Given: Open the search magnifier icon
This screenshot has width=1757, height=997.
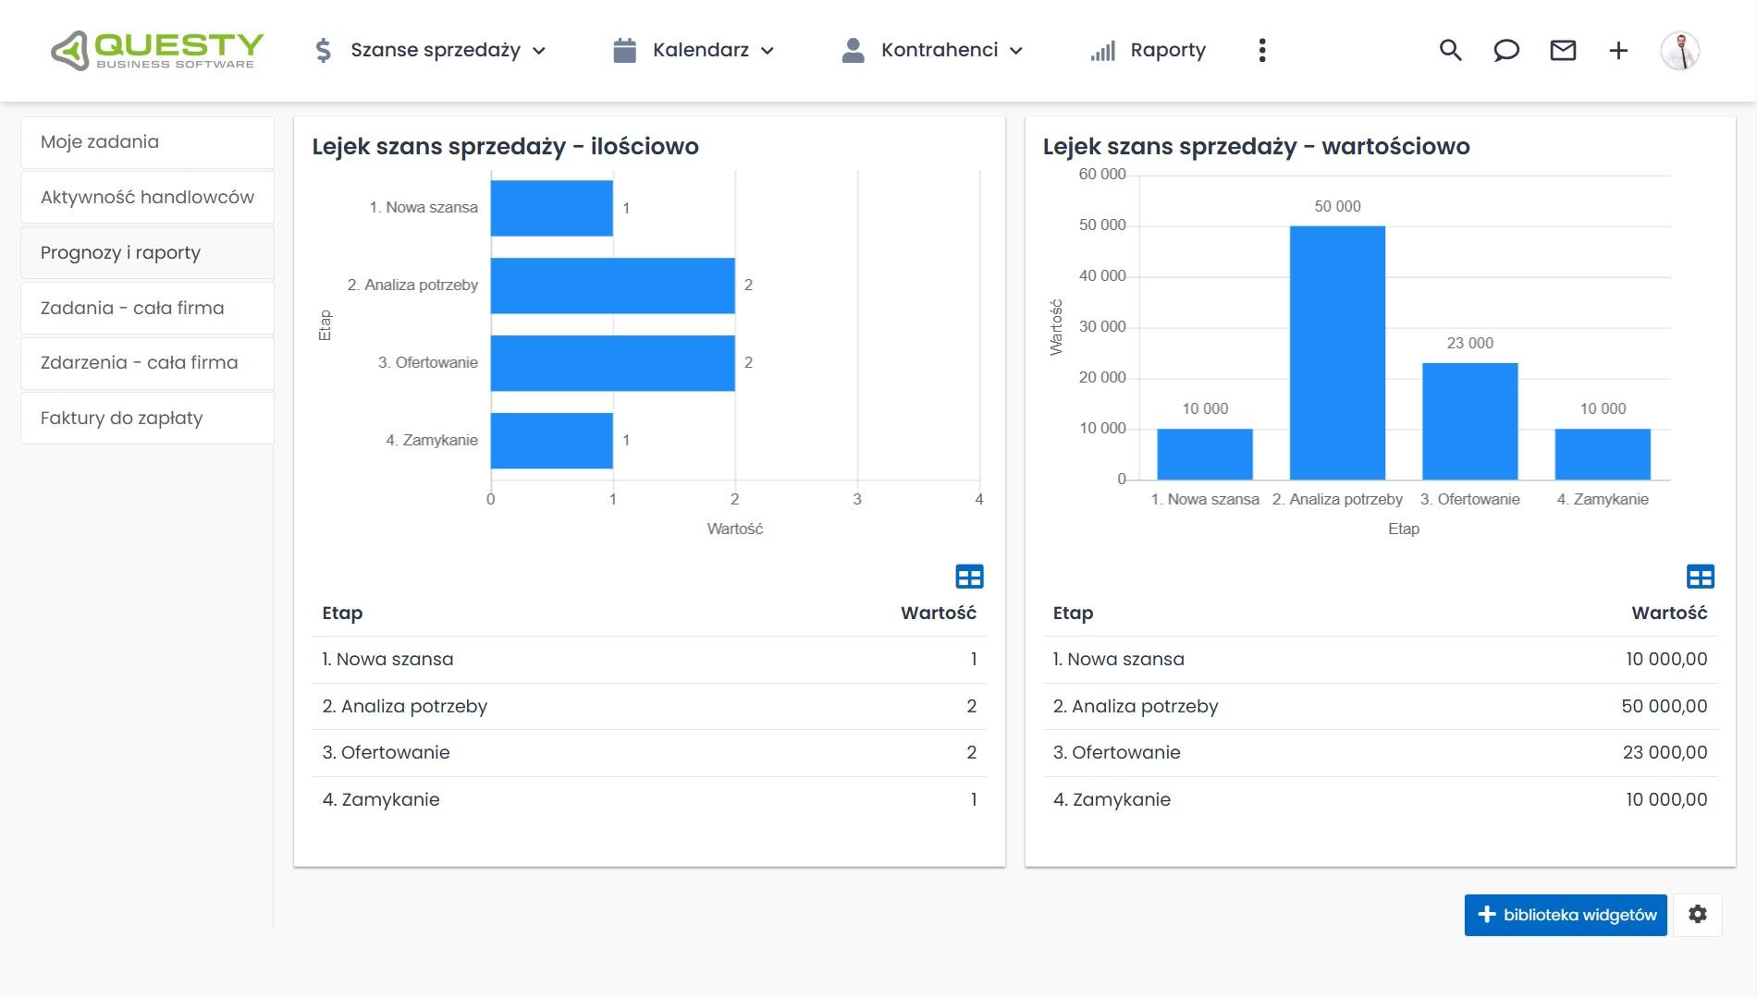Looking at the screenshot, I should 1451,50.
